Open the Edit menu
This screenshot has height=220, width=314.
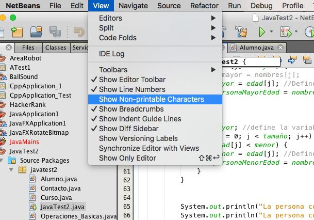tap(77, 6)
